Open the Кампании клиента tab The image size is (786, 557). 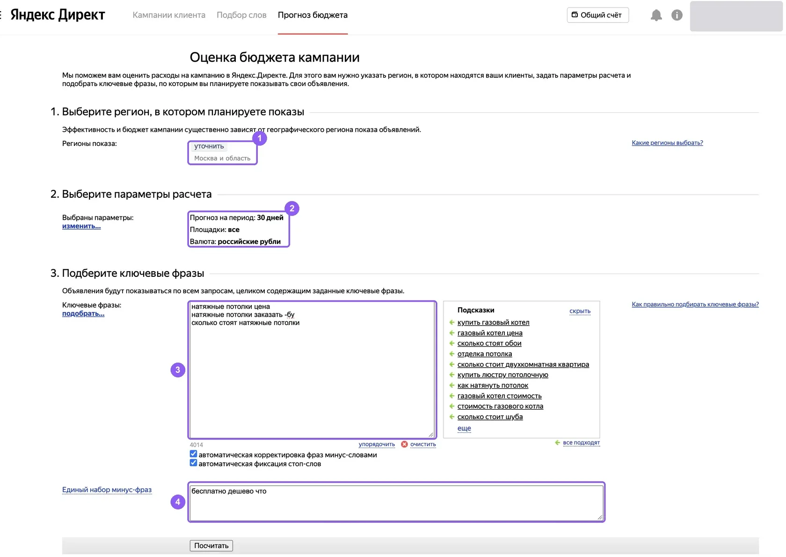click(x=169, y=15)
